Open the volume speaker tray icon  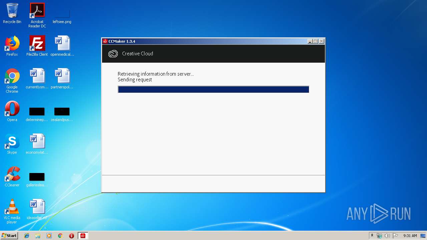(x=387, y=236)
